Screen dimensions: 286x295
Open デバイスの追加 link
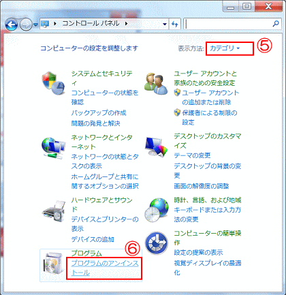tap(93, 239)
